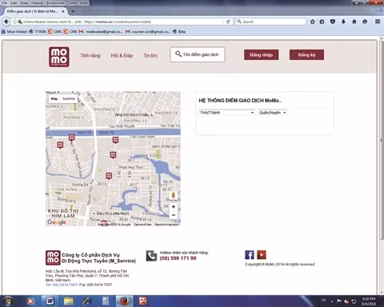
Task: Click Tìm điểm giao dịch button
Action: click(198, 54)
